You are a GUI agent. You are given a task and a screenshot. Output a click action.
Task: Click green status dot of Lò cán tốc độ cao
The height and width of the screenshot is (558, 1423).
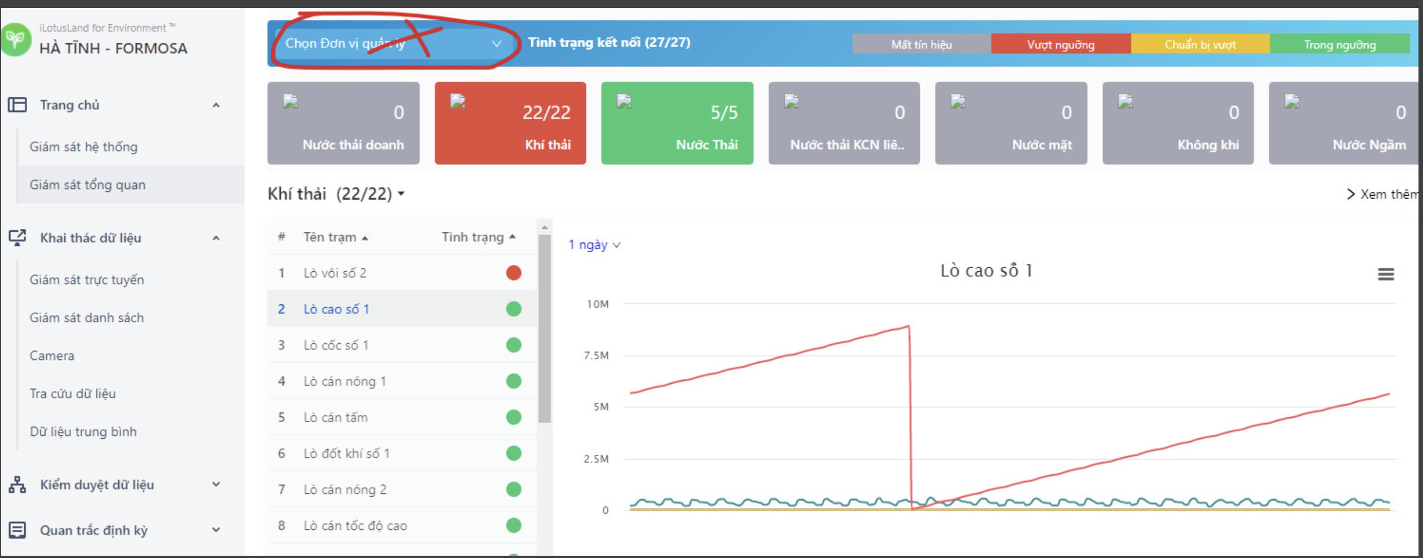tap(513, 525)
